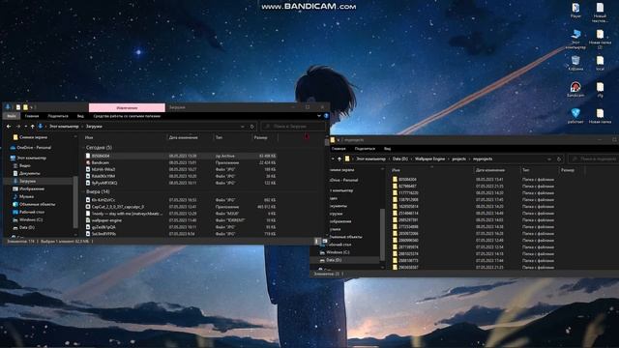The width and height of the screenshot is (619, 348).
Task: Open recent locations dropdown in the Загрузки window
Action: (26, 127)
